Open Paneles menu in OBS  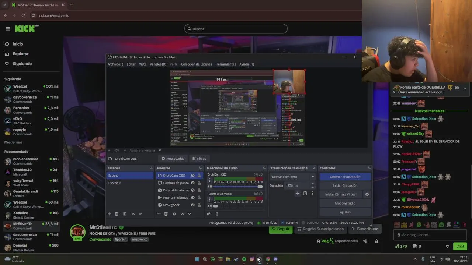point(158,64)
